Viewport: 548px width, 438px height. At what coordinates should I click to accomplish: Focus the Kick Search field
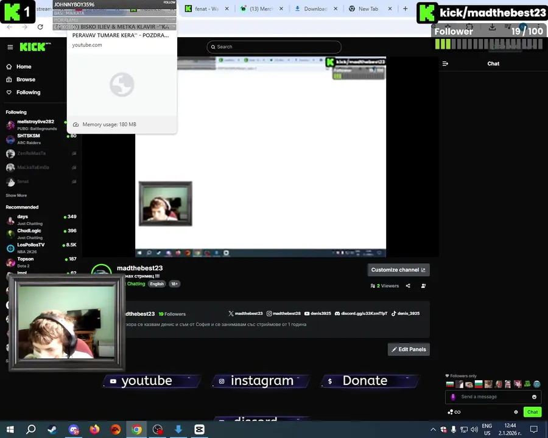pyautogui.click(x=274, y=47)
